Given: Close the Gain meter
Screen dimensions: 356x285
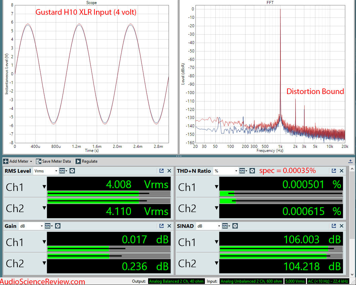Looking at the screenshot, I should [x=169, y=226].
